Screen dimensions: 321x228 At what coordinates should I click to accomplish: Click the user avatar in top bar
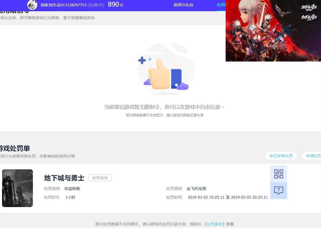tap(32, 5)
